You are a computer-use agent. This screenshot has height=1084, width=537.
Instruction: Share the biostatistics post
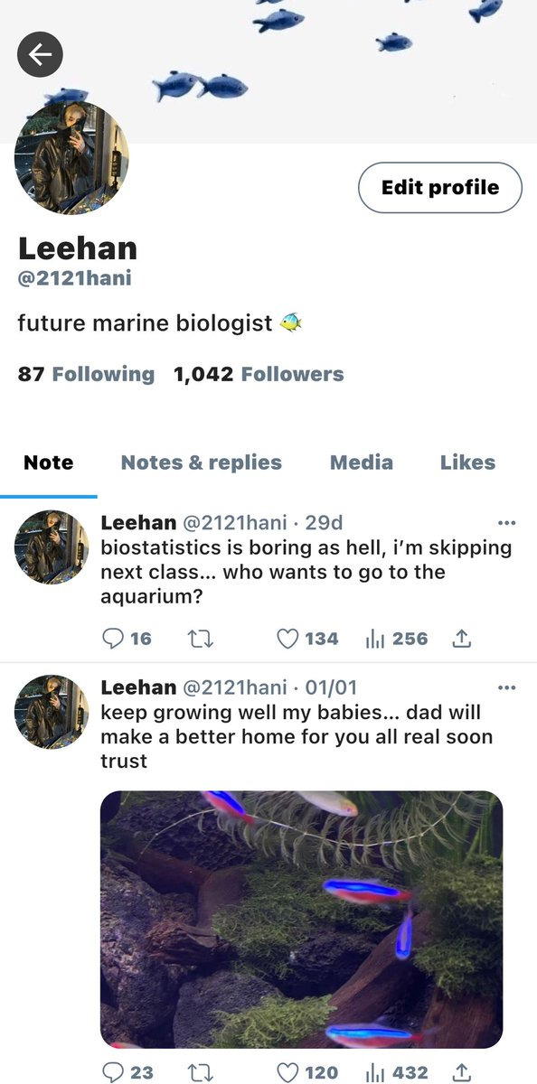point(461,639)
